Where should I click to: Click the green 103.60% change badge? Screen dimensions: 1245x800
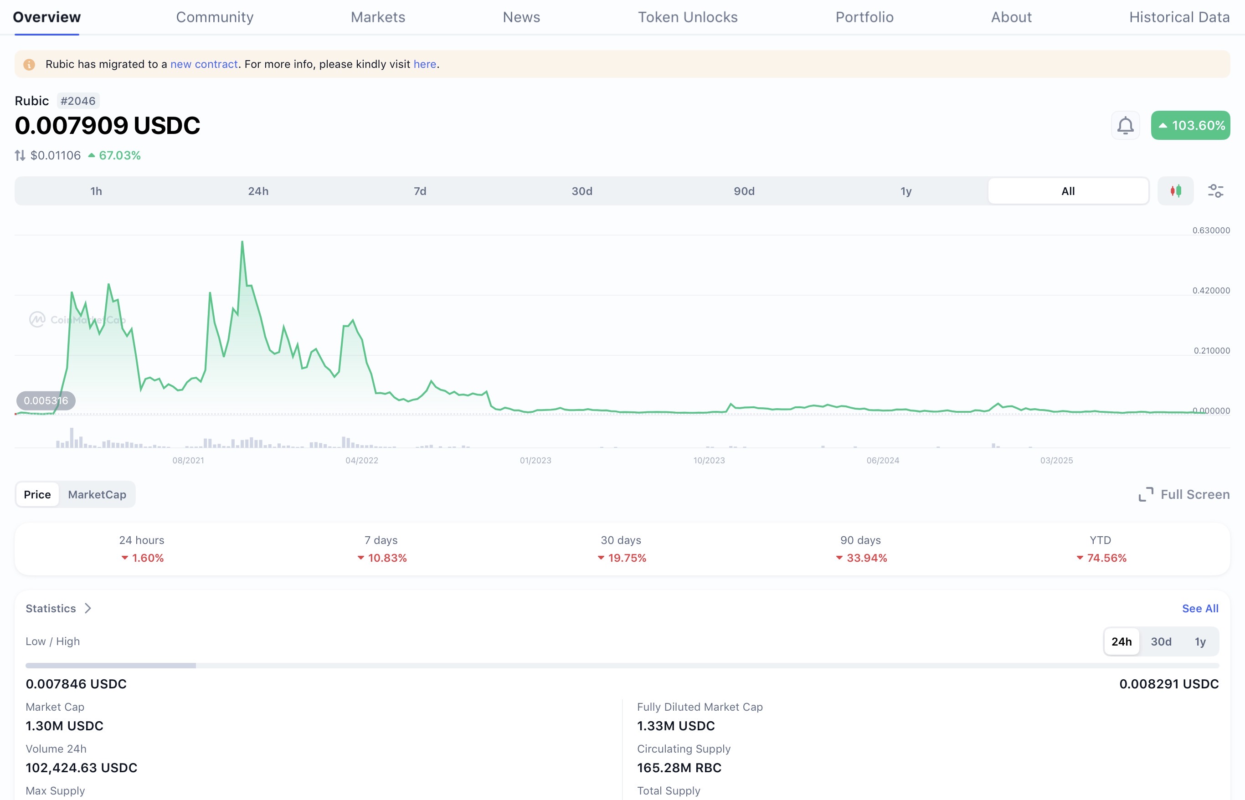click(x=1190, y=125)
